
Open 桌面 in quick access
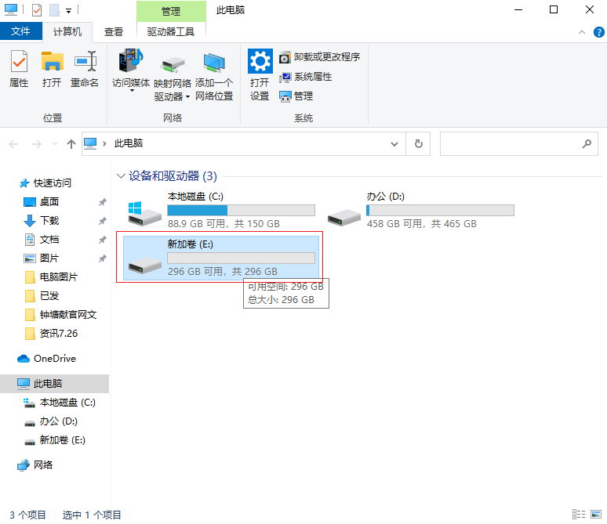click(49, 202)
